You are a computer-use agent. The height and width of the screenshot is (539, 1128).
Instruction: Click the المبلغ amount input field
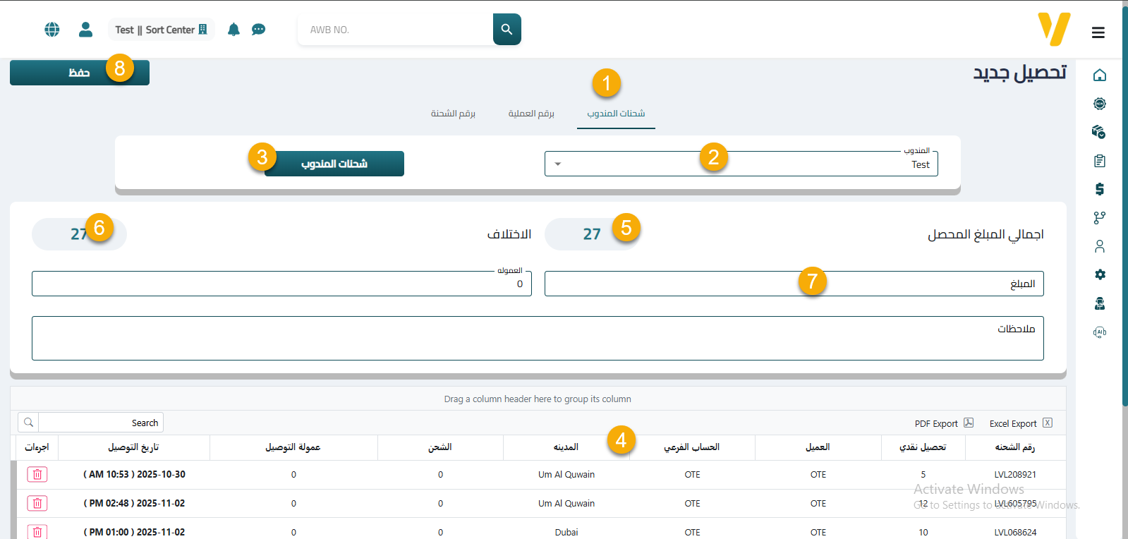pos(794,284)
